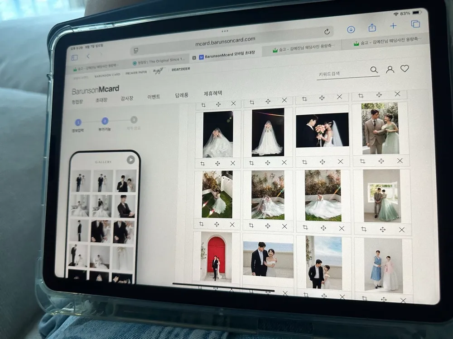Open the heart wishlist icon

[x=405, y=68]
